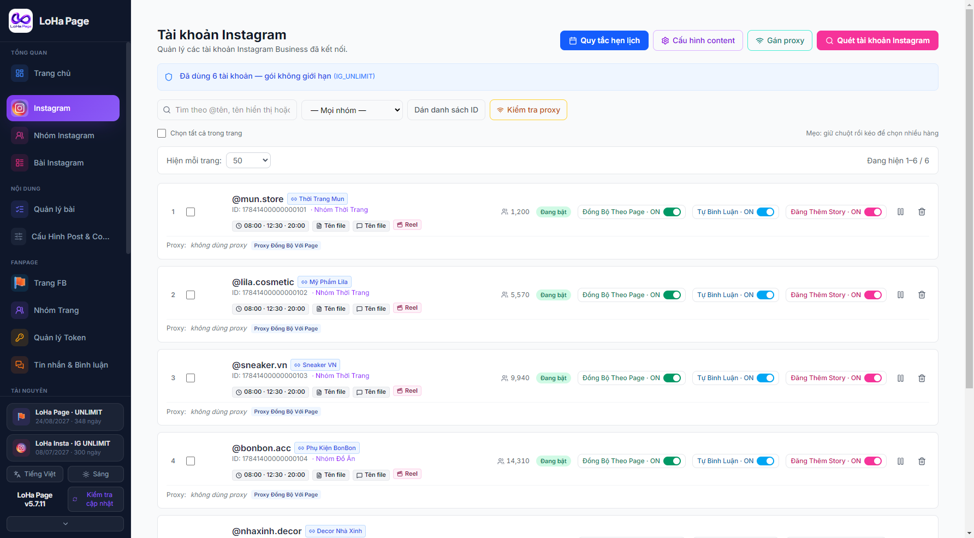
Task: Open Nhóm Instagram in the sidebar
Action: [x=63, y=135]
